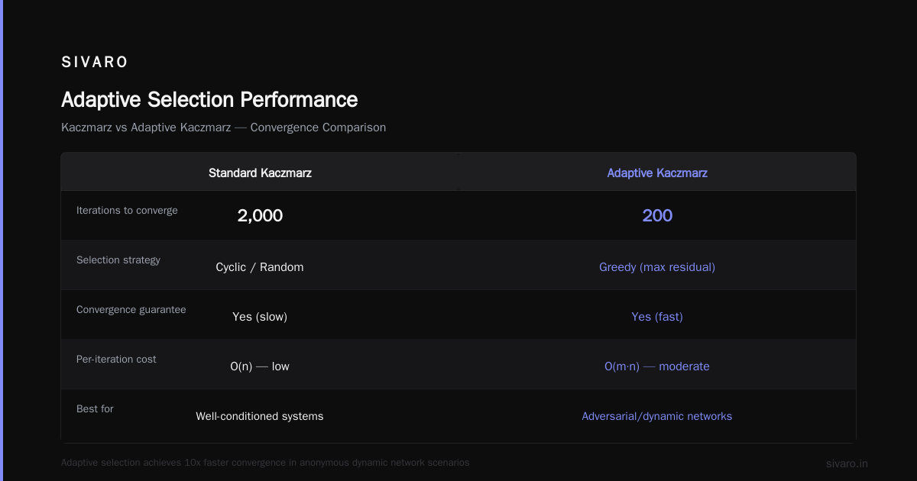The image size is (917, 481).
Task: Click the footer note about 10x faster convergence
Action: [265, 463]
